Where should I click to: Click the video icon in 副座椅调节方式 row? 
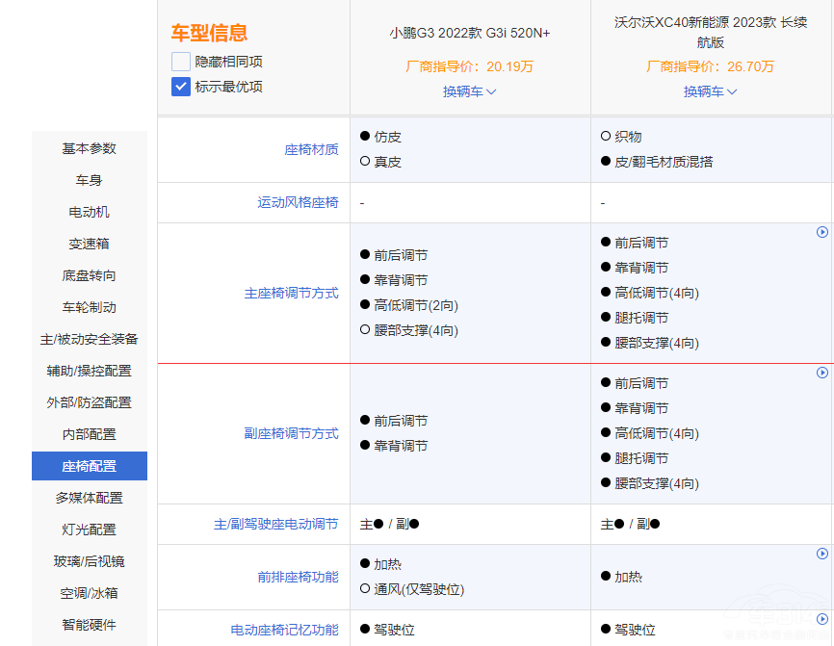(822, 373)
